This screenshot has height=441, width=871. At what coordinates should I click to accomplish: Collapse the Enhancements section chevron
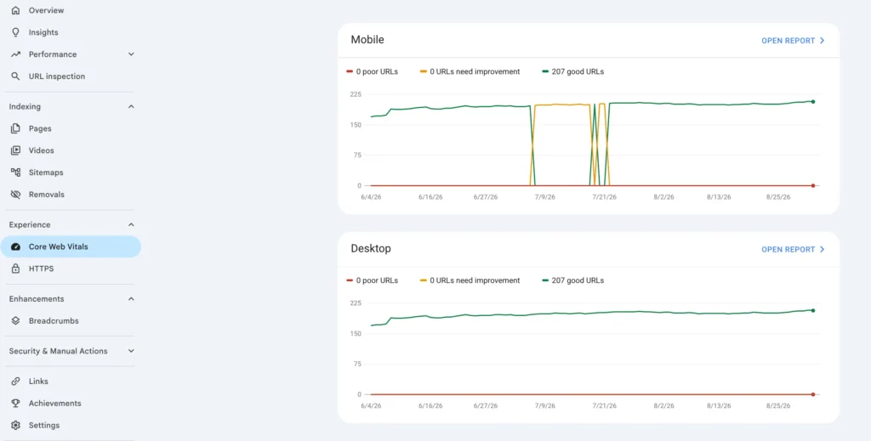[131, 299]
